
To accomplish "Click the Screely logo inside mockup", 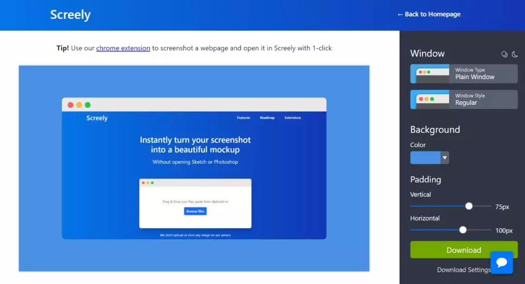I will (x=97, y=118).
